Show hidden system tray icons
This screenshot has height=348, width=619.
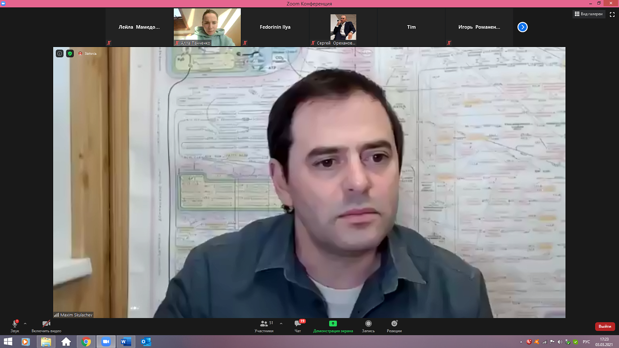pos(521,342)
